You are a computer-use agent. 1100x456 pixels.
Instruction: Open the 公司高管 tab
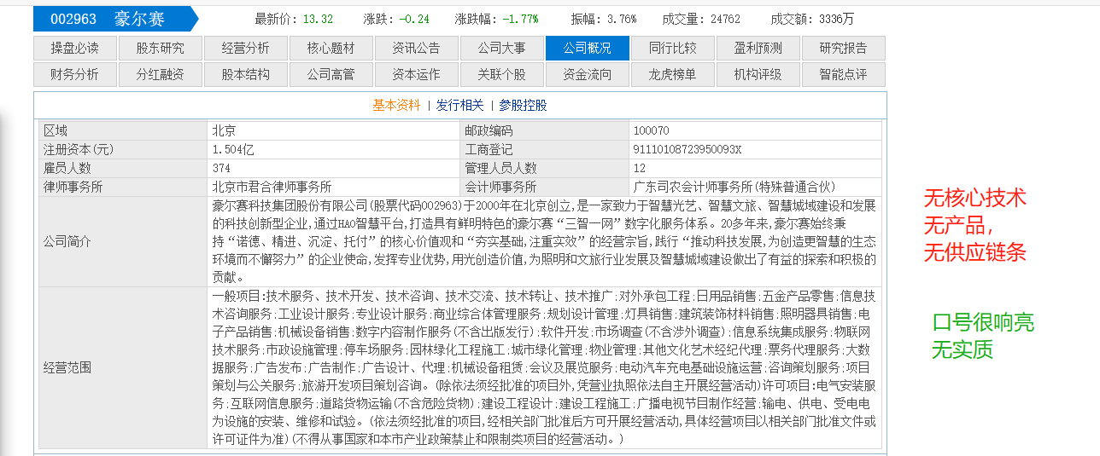[x=331, y=74]
